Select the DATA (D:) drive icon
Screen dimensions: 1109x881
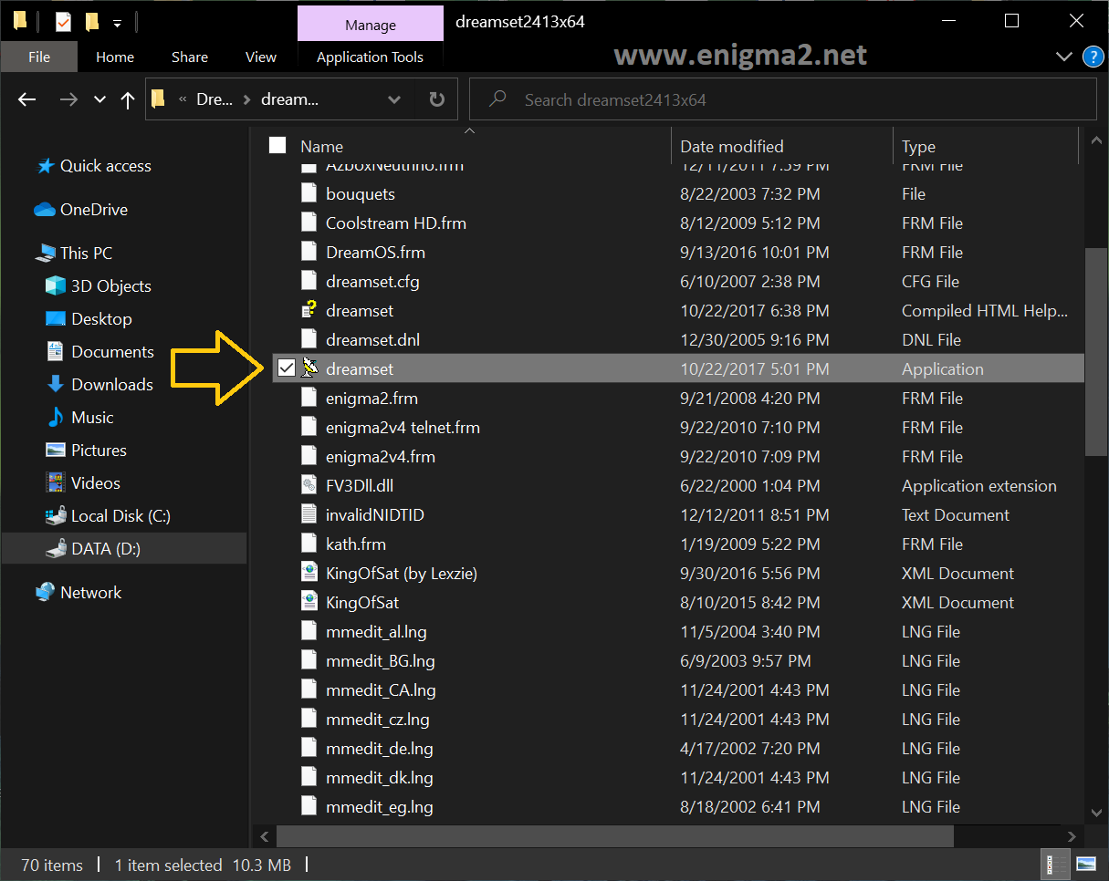pyautogui.click(x=56, y=549)
